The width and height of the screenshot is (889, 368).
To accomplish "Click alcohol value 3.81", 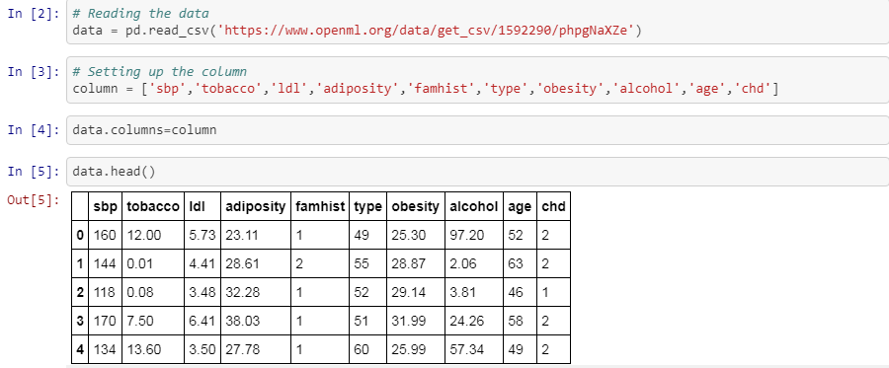I will (463, 292).
